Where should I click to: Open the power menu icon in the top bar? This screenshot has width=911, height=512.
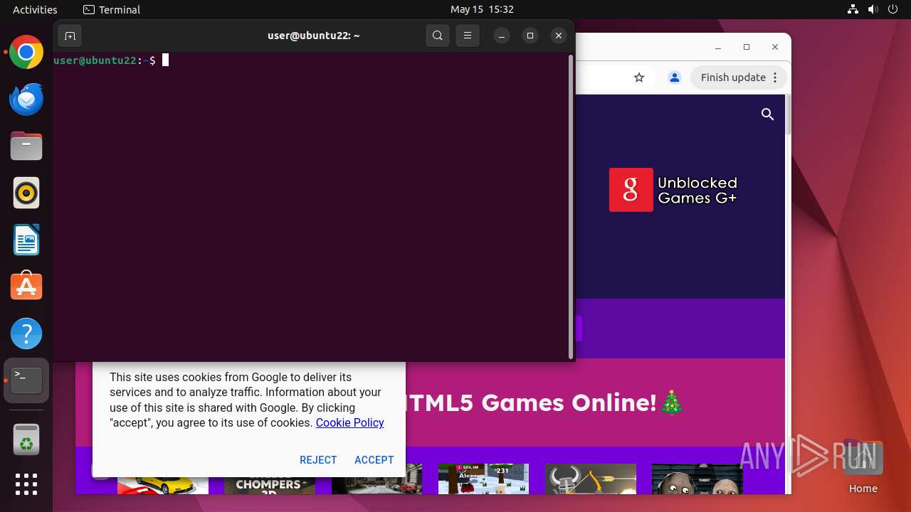[892, 9]
